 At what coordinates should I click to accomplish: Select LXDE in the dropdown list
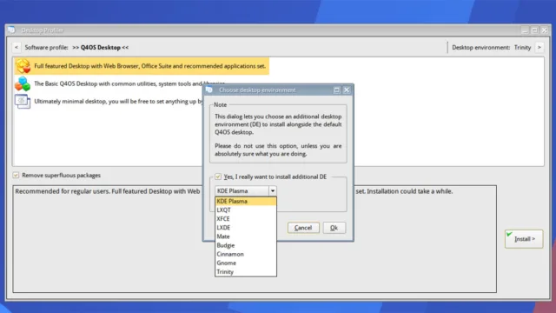coord(245,228)
